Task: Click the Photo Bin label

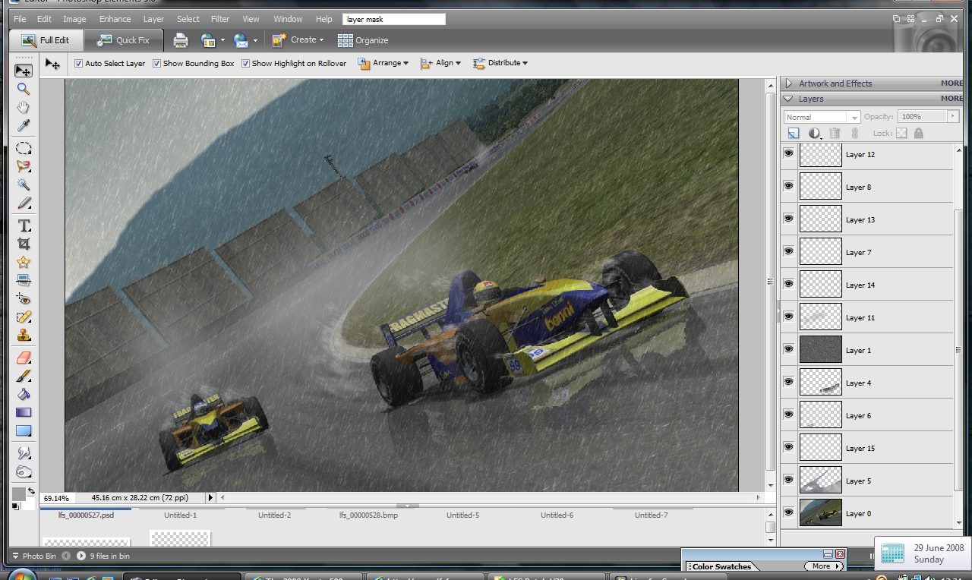Action: [x=39, y=556]
